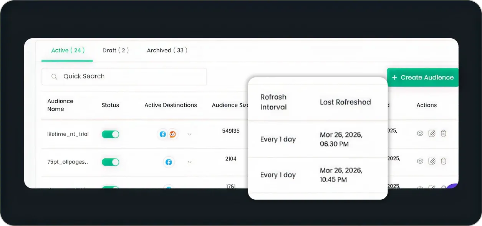
Task: Click the Audience Size column header
Action: point(230,105)
